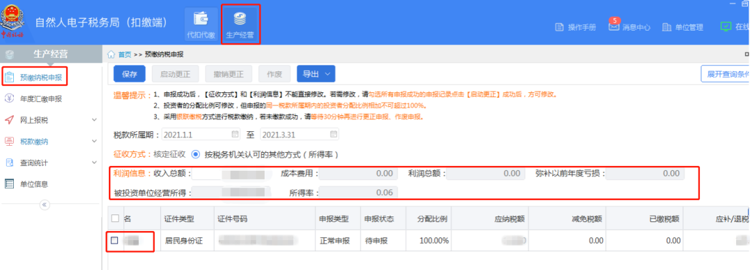The width and height of the screenshot is (750, 270).
Task: Click 生产经营 sidebar header icon
Action: pos(10,54)
